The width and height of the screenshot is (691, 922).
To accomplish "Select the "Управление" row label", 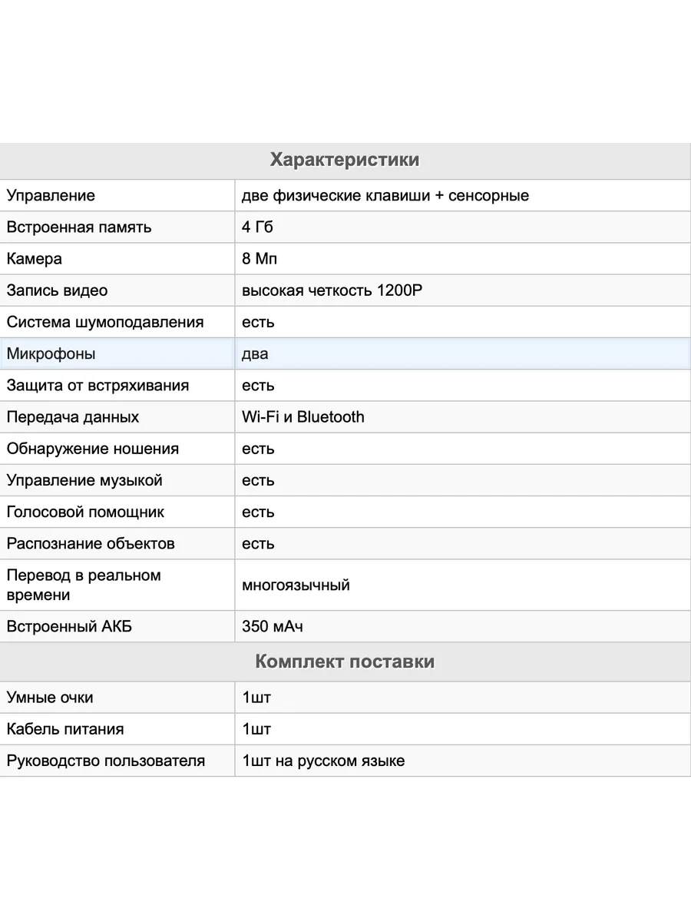I will (x=51, y=195).
